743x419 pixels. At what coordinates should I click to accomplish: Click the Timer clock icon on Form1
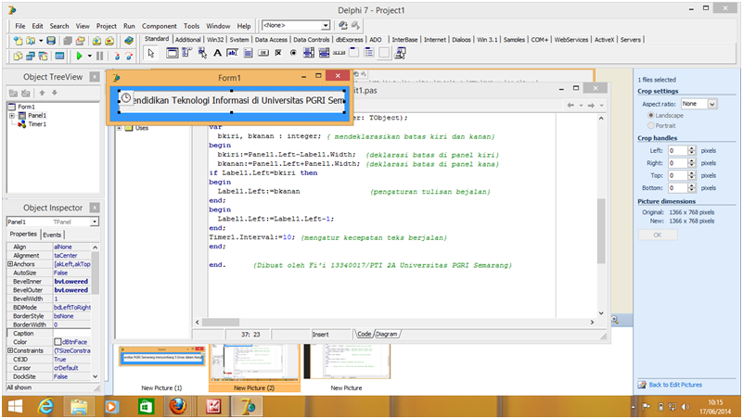click(125, 98)
